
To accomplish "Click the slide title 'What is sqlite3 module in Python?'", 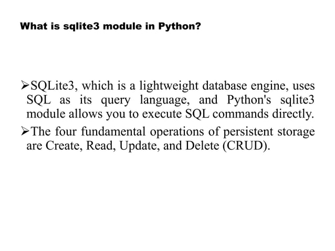I will 110,26.
